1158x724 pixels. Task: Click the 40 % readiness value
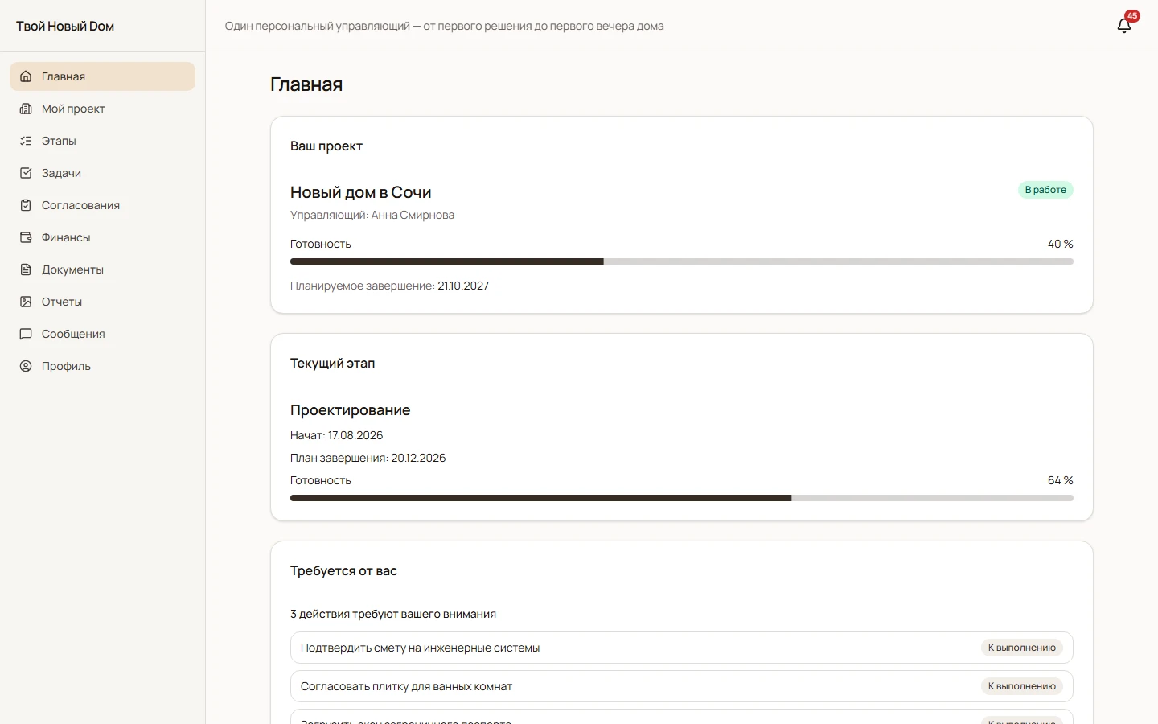pyautogui.click(x=1061, y=244)
